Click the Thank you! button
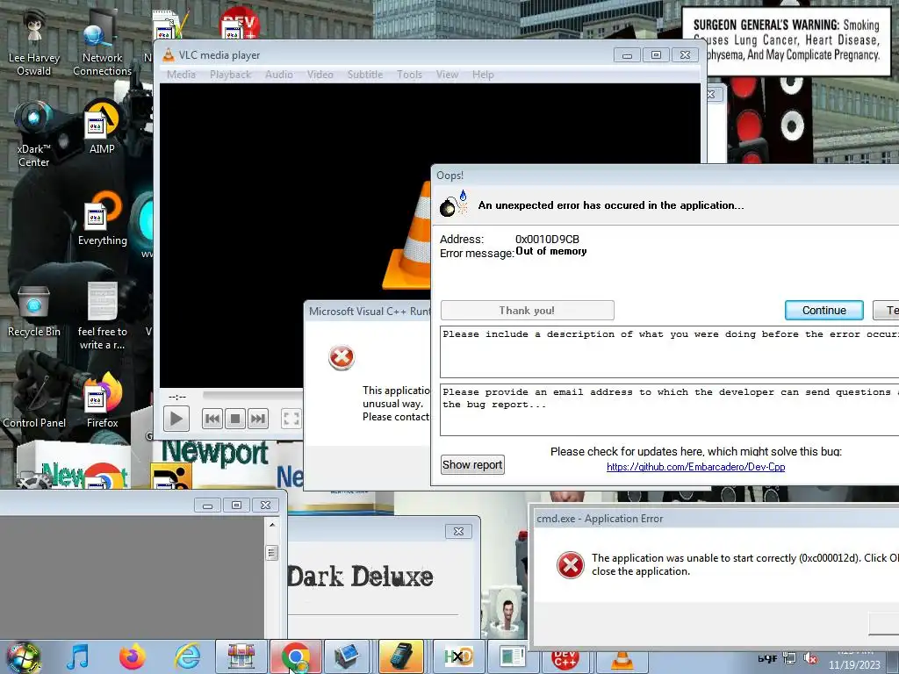This screenshot has width=899, height=674. (527, 310)
